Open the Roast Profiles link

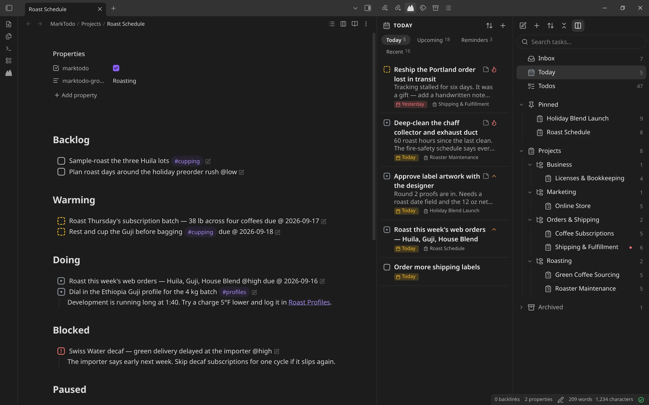(309, 302)
